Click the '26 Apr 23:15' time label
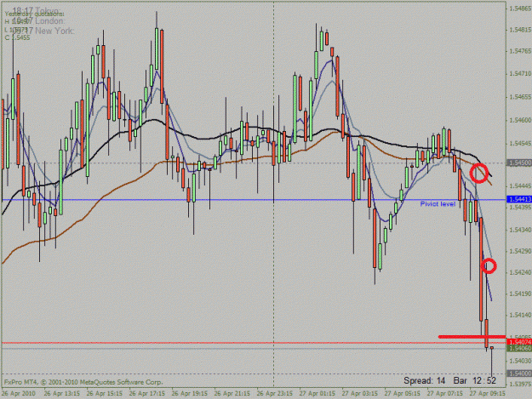This screenshot has height=399, width=532. [x=274, y=394]
